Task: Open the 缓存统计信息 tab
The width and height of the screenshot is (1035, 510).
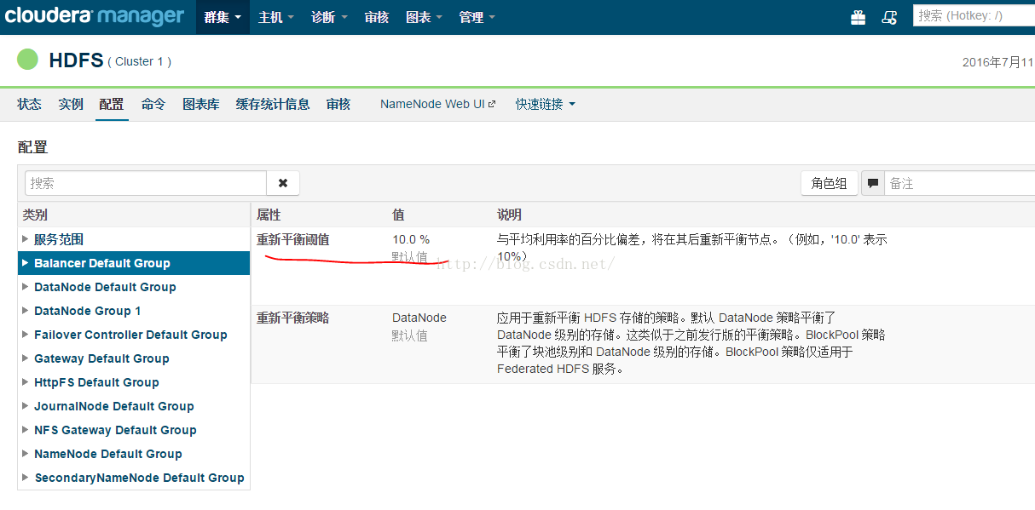Action: pyautogui.click(x=273, y=104)
